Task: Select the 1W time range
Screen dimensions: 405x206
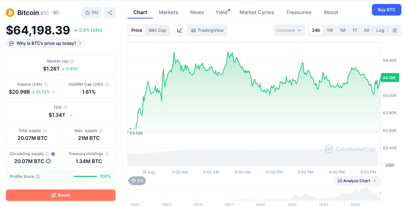Action: 330,30
